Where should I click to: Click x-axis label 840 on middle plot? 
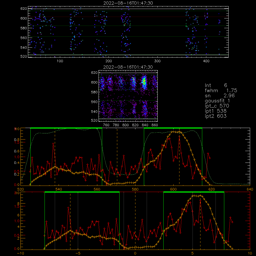point(145,125)
